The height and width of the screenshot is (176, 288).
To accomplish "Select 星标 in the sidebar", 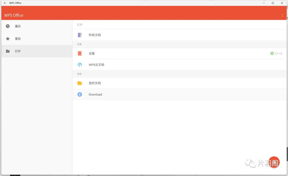I will point(37,39).
